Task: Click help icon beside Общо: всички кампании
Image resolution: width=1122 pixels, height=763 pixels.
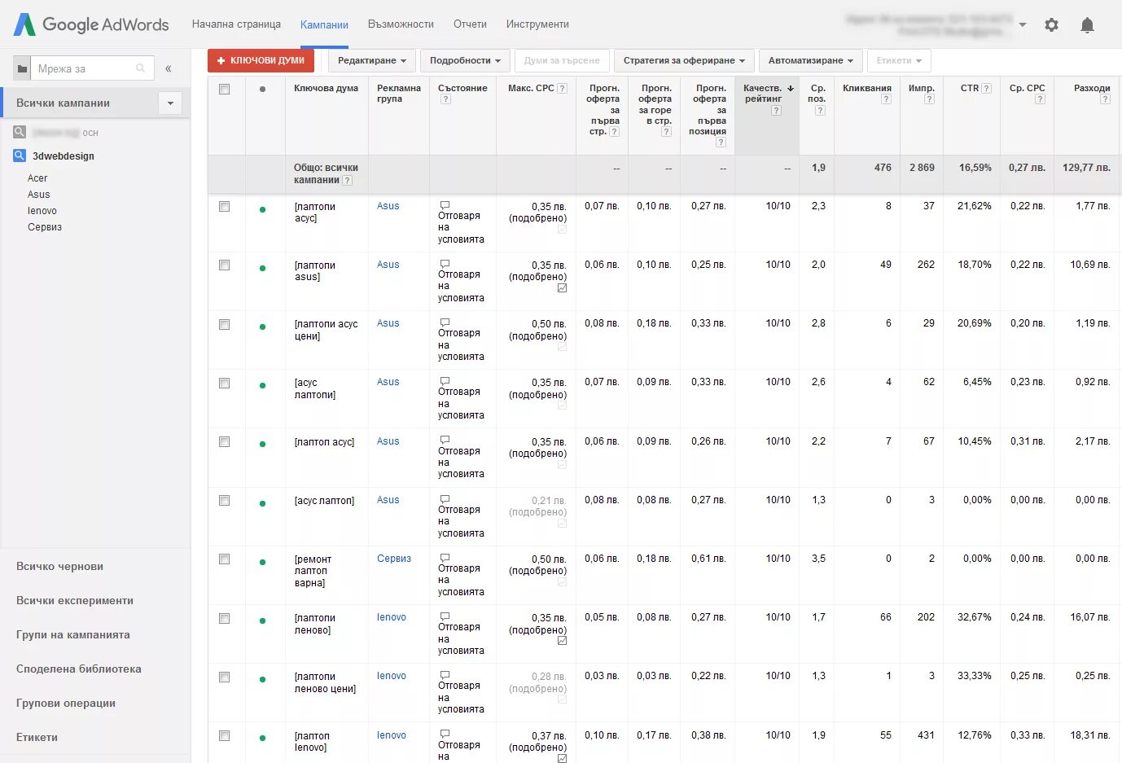Action: click(x=348, y=180)
